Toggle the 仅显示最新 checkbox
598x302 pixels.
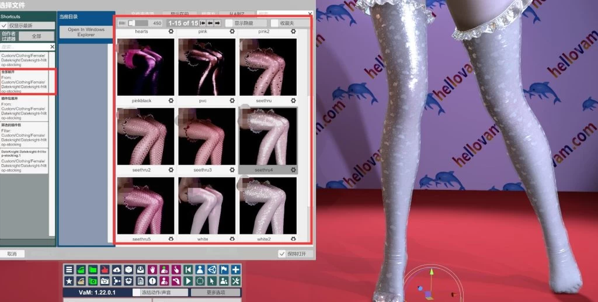point(4,26)
